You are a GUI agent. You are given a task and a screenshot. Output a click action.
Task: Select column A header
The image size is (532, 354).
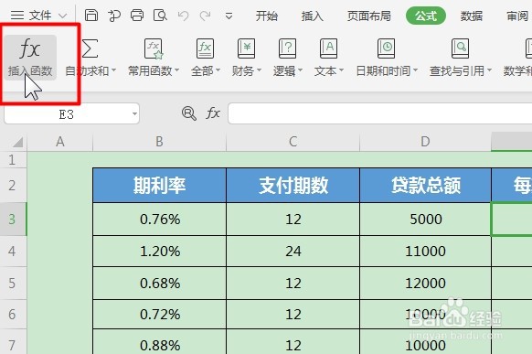click(60, 142)
